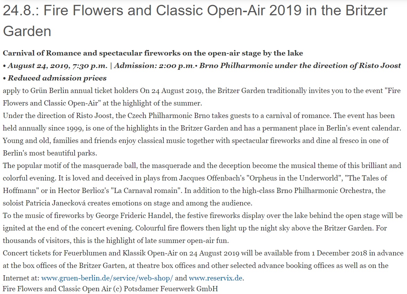Click the bold "Carnival of Romance" subtitle line

(153, 53)
